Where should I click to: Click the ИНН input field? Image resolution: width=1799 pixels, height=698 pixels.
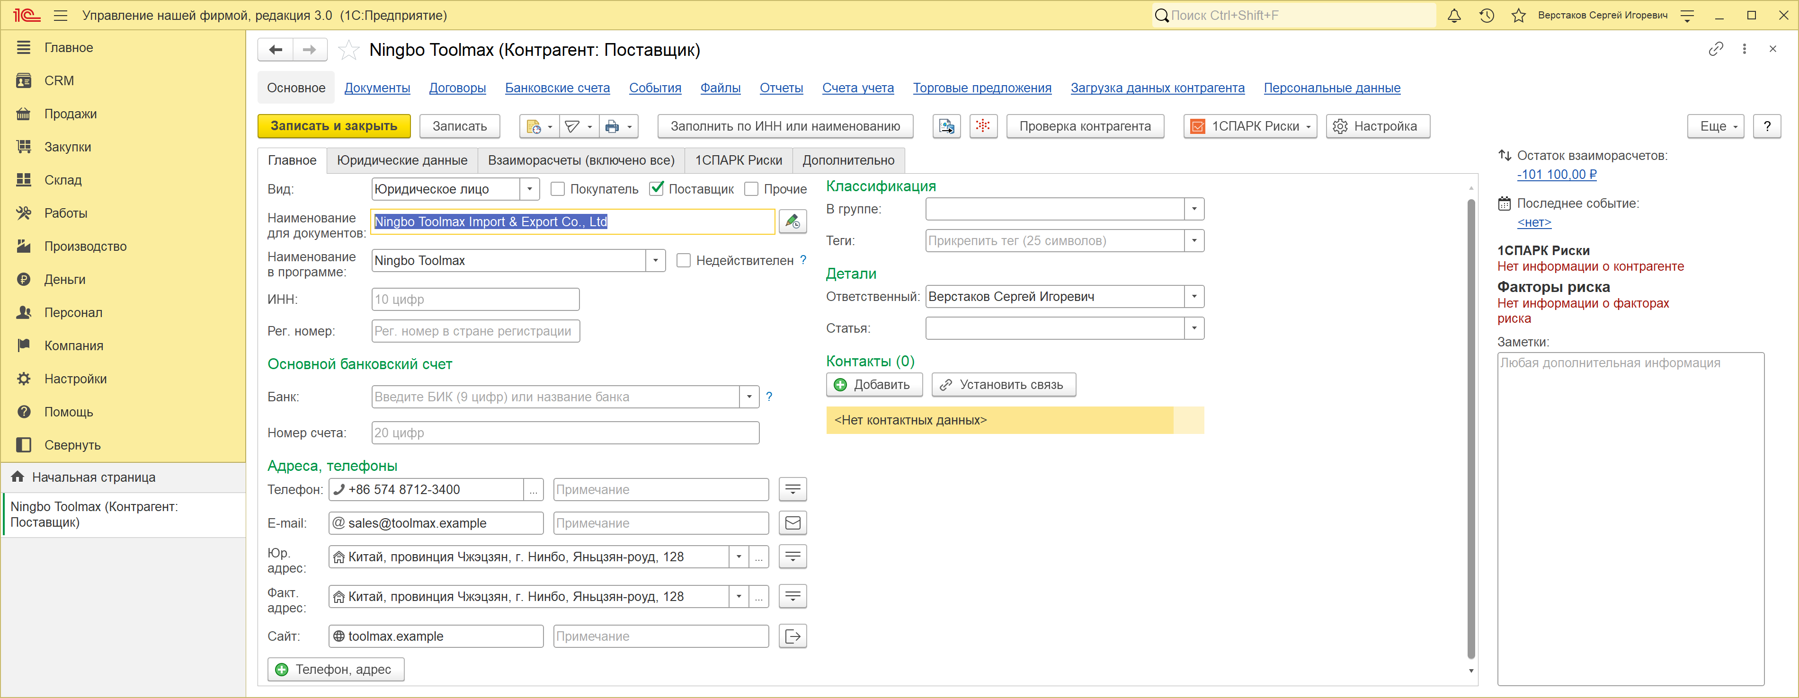pos(475,300)
